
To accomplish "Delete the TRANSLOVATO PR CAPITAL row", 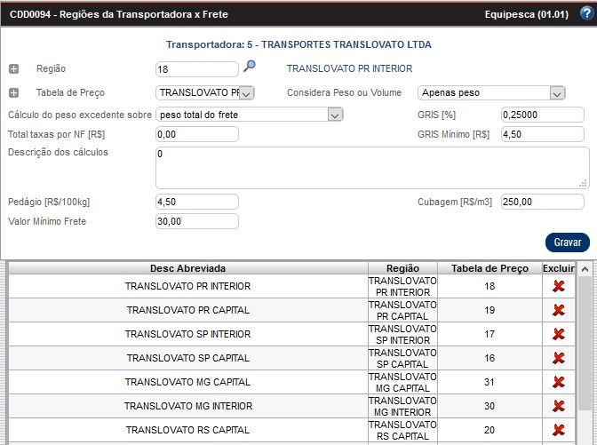I will click(558, 310).
